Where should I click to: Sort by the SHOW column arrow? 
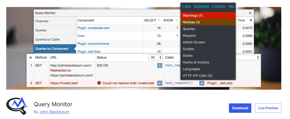coord(176,20)
